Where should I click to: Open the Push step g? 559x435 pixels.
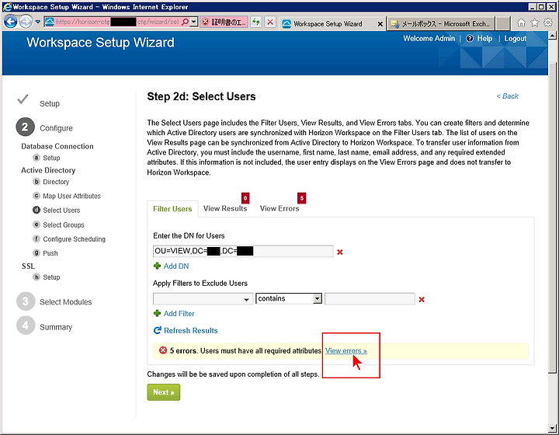[x=45, y=253]
